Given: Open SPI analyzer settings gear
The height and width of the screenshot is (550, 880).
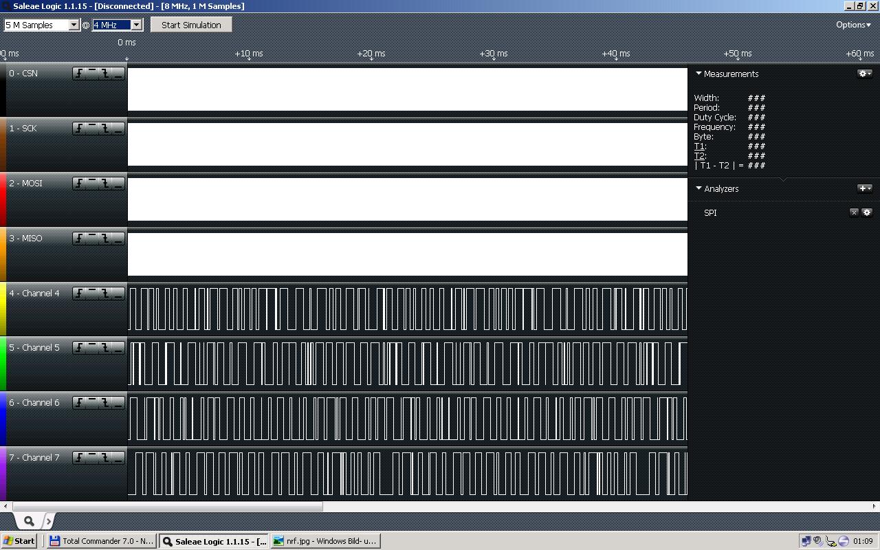Looking at the screenshot, I should point(867,212).
